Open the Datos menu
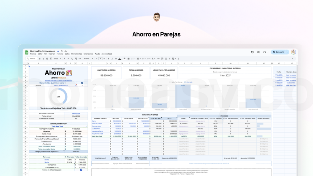The width and height of the screenshot is (313, 176). (x=67, y=54)
